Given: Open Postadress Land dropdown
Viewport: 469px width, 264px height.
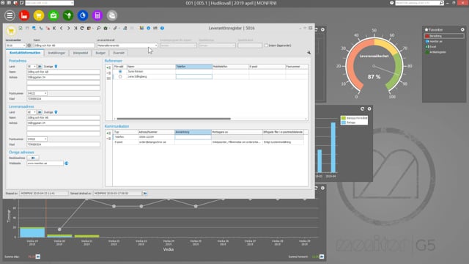Looking at the screenshot, I should pyautogui.click(x=34, y=67).
